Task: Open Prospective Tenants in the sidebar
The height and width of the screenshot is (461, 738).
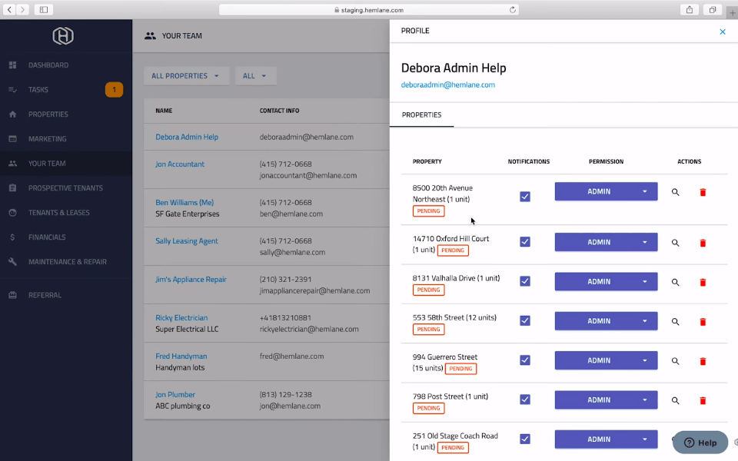Action: tap(65, 187)
